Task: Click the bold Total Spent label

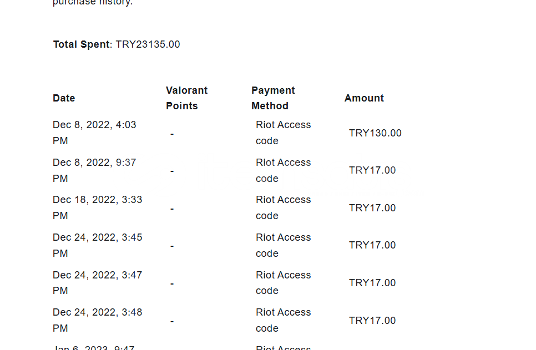Action: (x=82, y=44)
